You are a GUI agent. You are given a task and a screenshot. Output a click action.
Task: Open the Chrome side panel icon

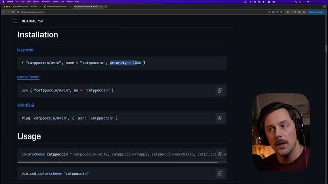tap(299, 12)
